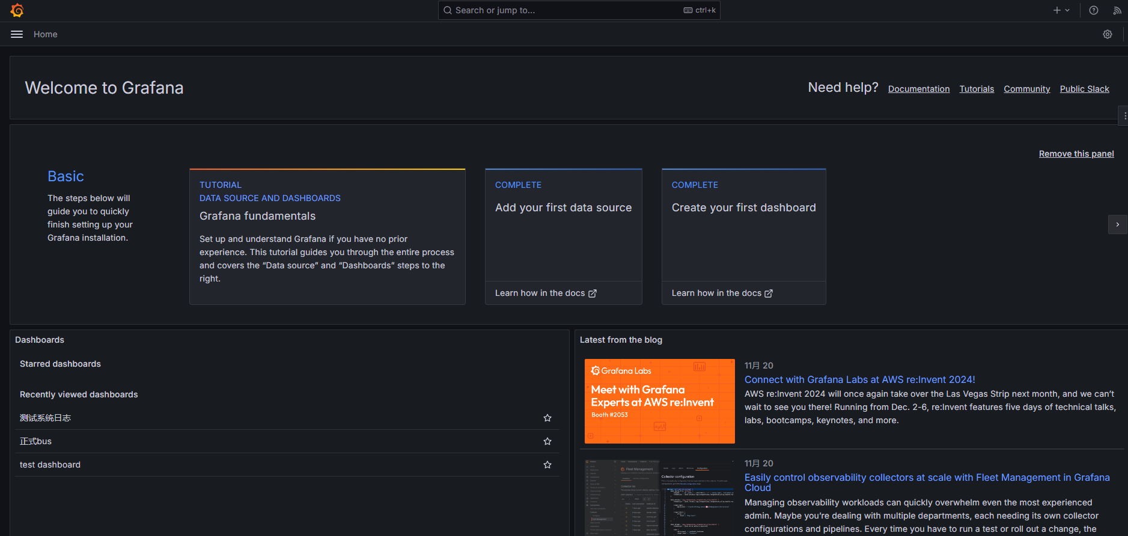The image size is (1128, 536).
Task: Open Fleet Management in Grafana Cloud article
Action: [x=927, y=483]
